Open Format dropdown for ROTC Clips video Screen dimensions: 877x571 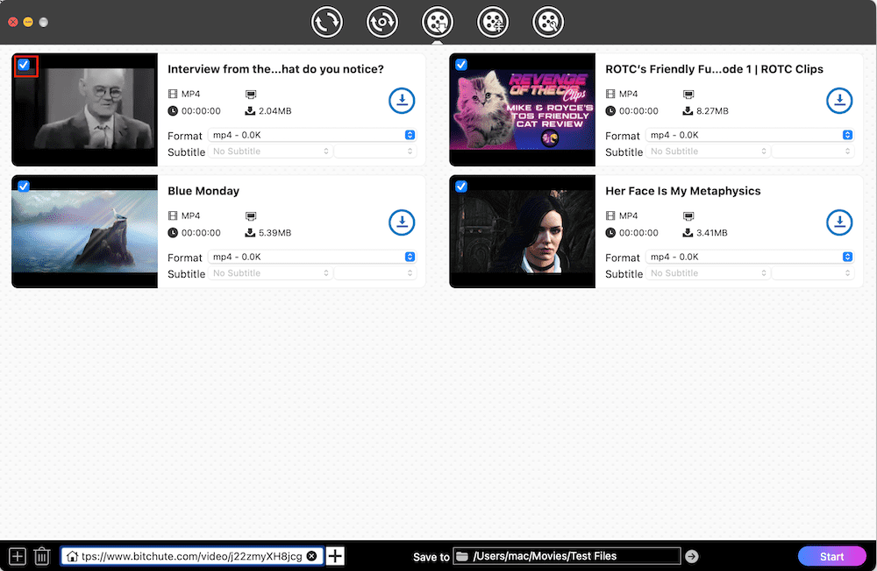[x=750, y=135]
